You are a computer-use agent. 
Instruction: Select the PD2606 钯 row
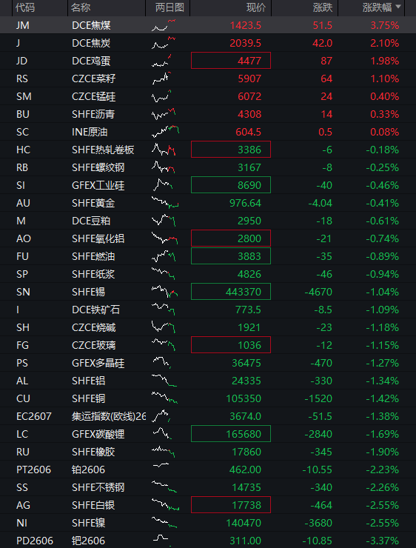pyautogui.click(x=208, y=541)
